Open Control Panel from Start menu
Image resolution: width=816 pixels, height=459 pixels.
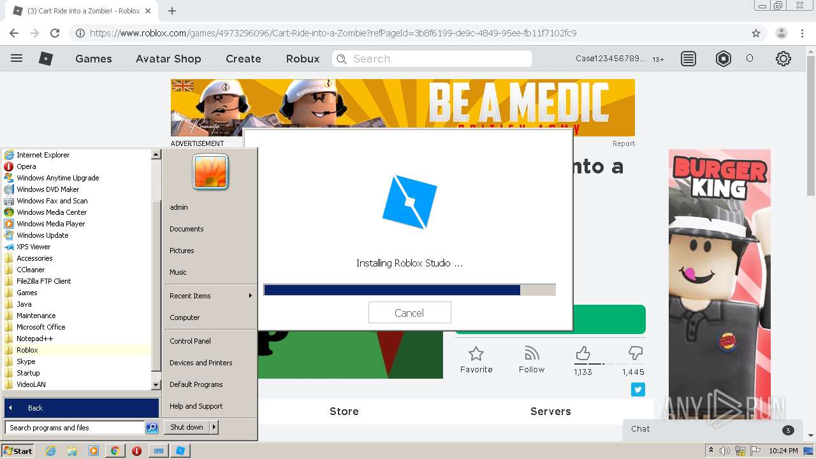tap(190, 341)
